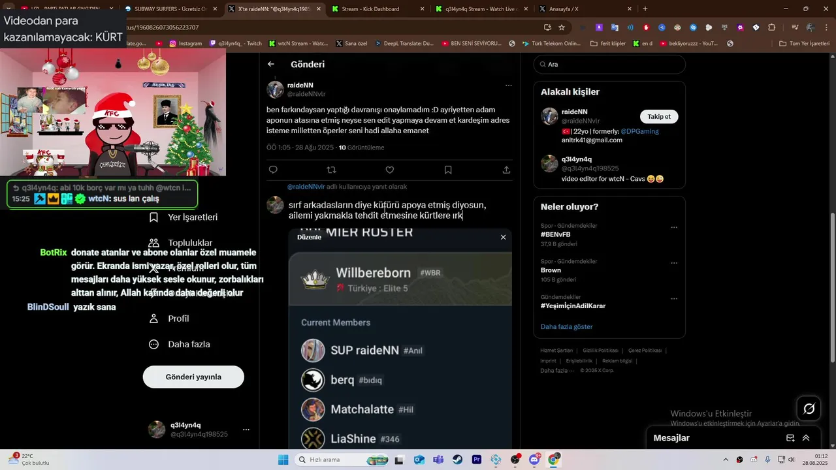Open Topluluklar in the sidebar
Screen dimensions: 836x470
pyautogui.click(x=181, y=243)
